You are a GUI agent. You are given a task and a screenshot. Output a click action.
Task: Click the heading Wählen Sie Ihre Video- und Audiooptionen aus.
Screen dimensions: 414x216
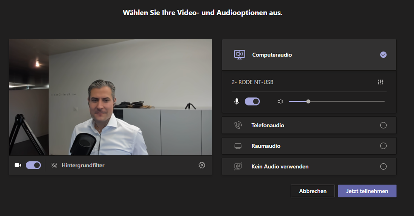203,13
